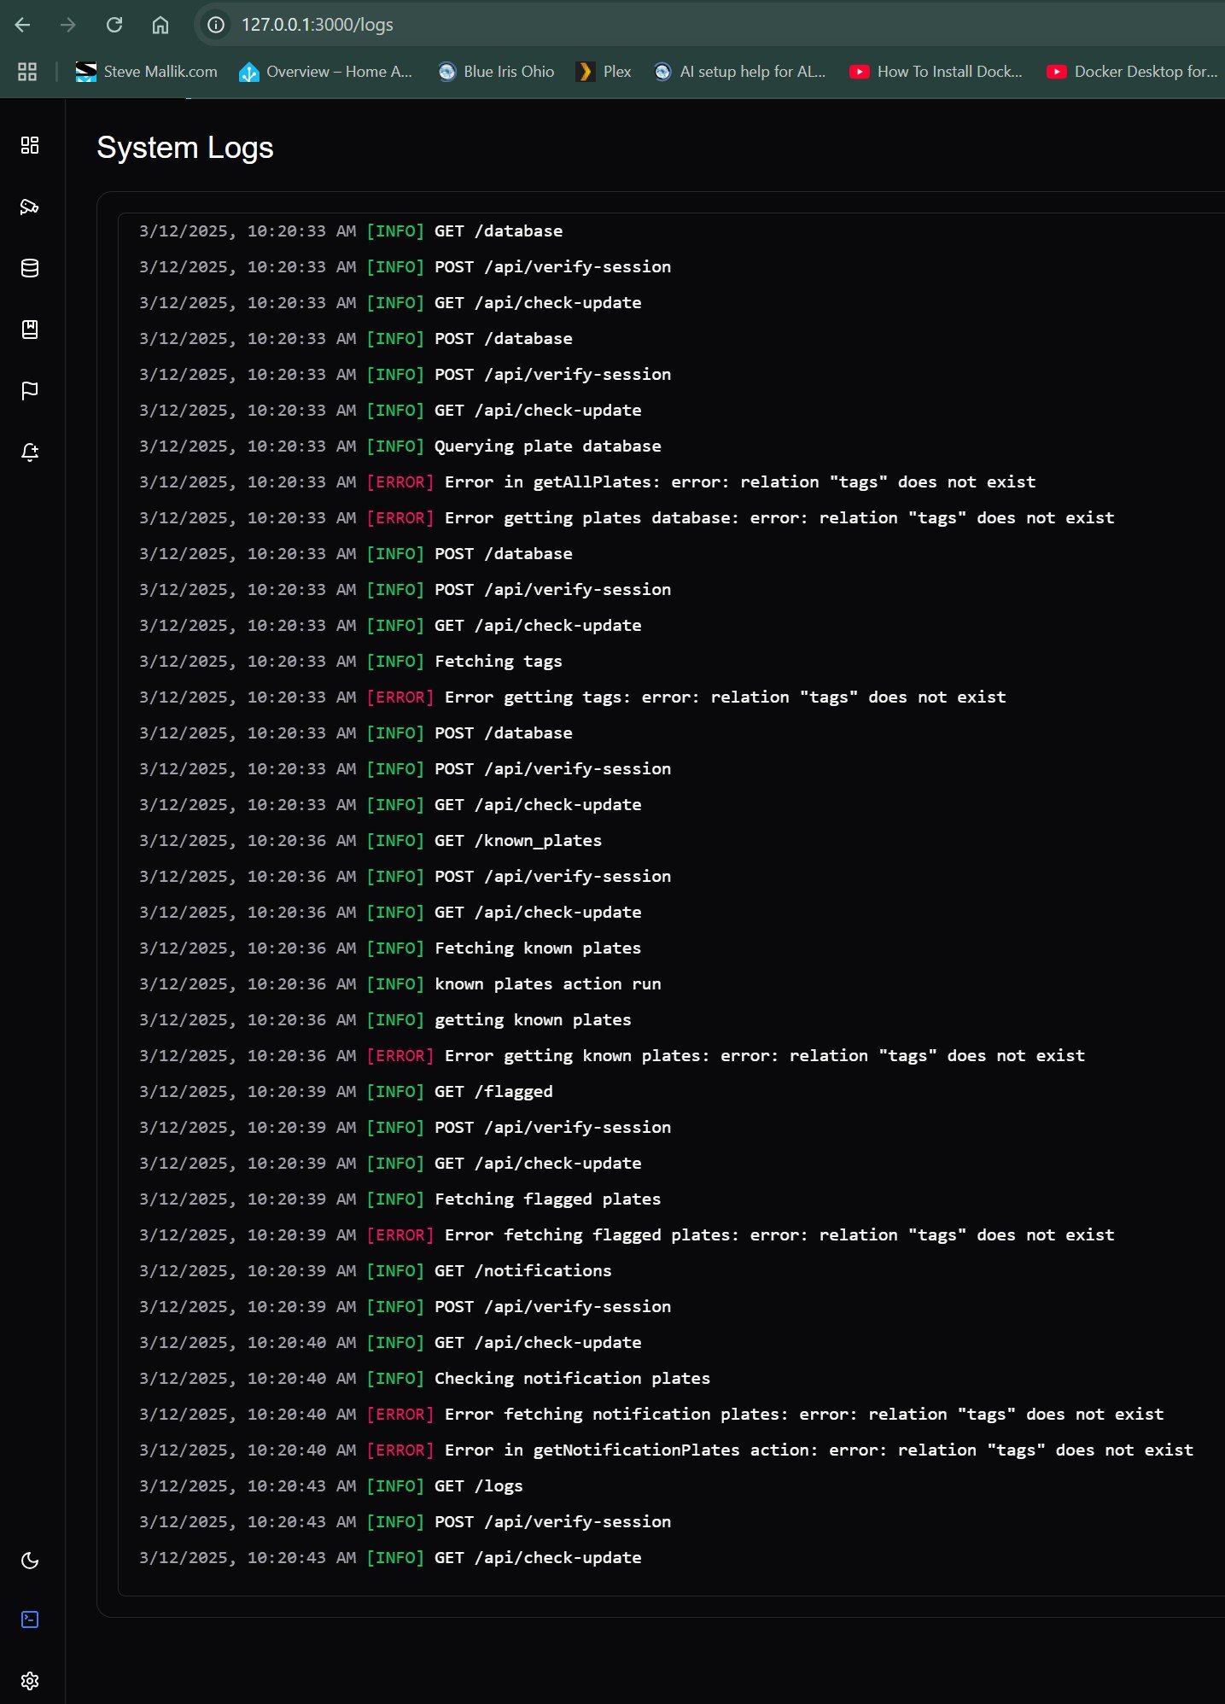The image size is (1225, 1704).
Task: Open the settings gear icon in sidebar
Action: [30, 1681]
